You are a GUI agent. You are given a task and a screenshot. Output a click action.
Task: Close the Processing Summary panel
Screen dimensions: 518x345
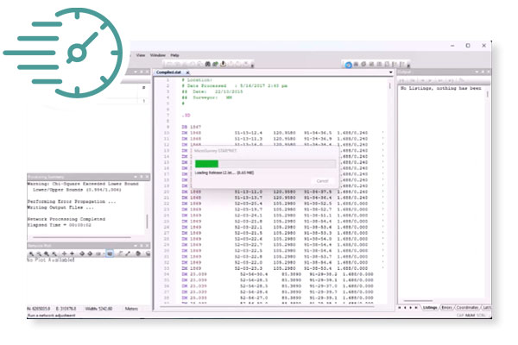tap(148, 175)
